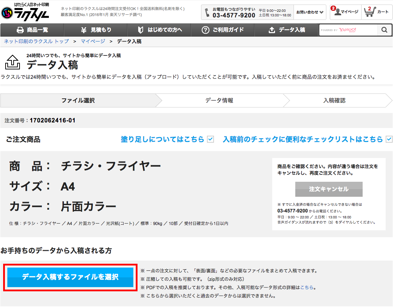The width and height of the screenshot is (393, 307).
Task: Toggle checkbox after 塗り足しについてはこちら
Action: tap(210, 140)
